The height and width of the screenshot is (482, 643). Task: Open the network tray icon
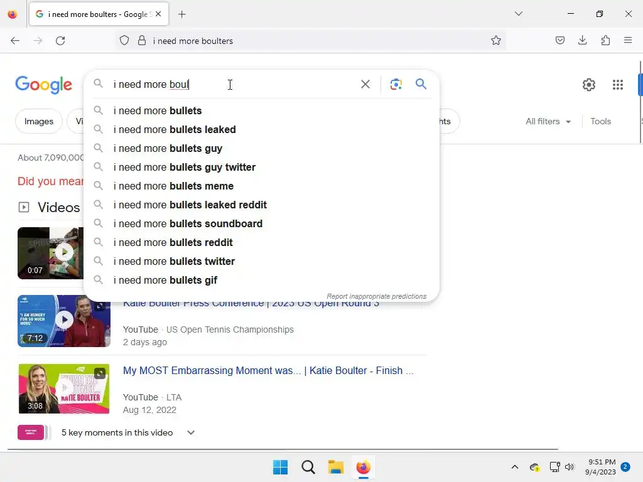555,467
